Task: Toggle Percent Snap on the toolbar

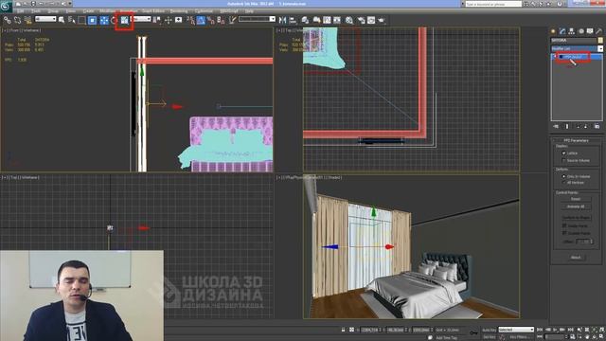Action: tap(210, 20)
